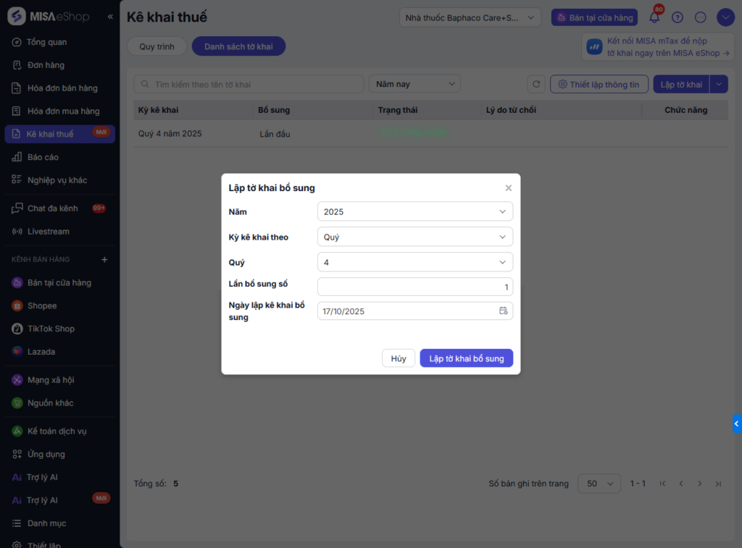Open the calendar icon in date field

pos(504,311)
